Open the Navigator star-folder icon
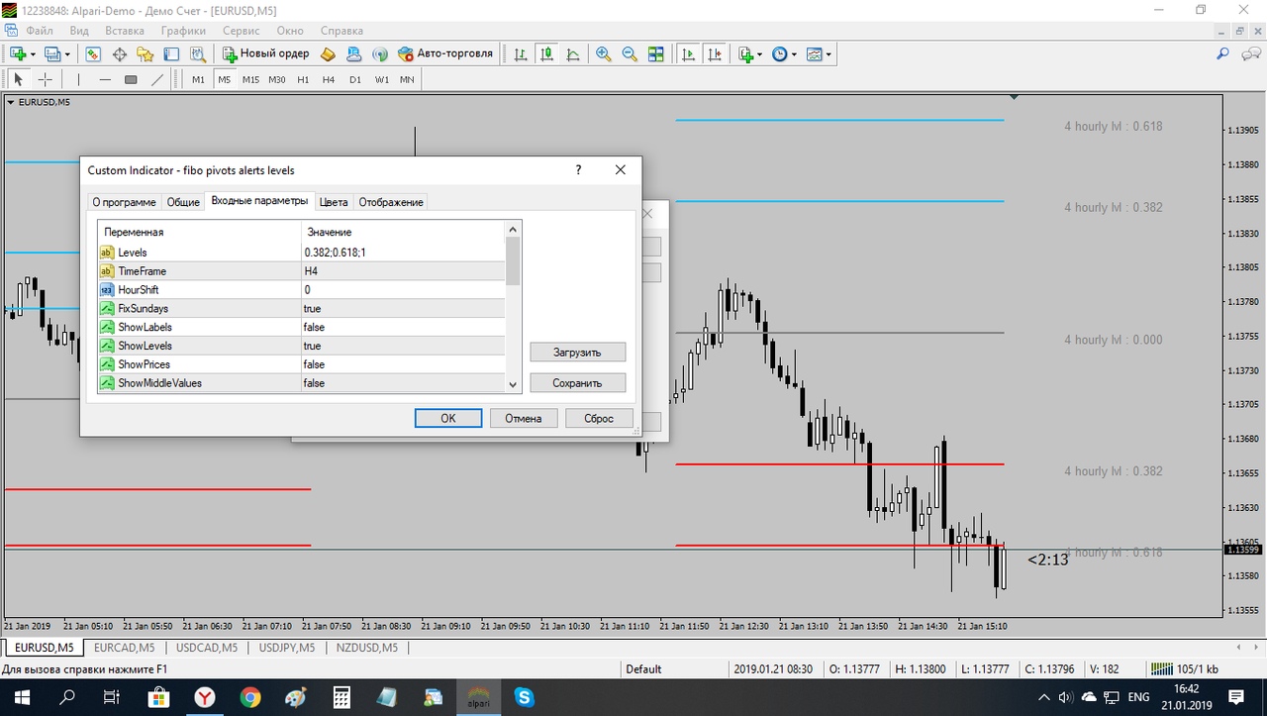 pyautogui.click(x=146, y=53)
